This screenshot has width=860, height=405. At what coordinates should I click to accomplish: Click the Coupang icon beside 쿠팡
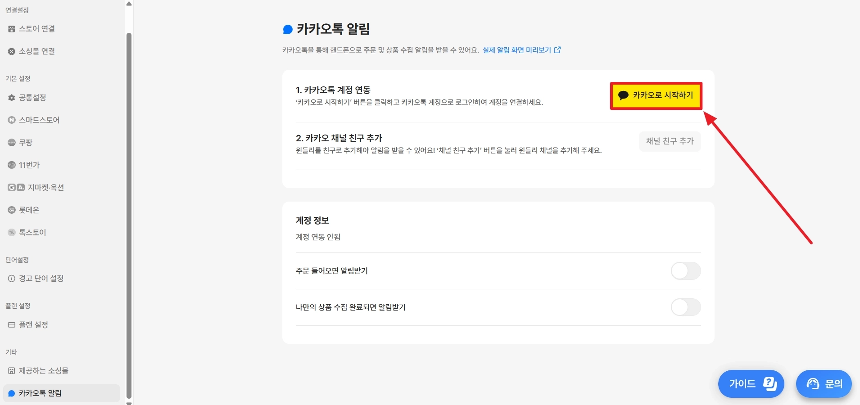(x=12, y=143)
